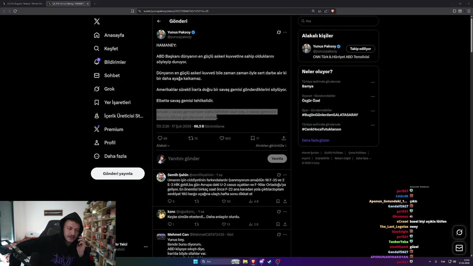Open more options for the Bamya trend
The image size is (473, 266).
372,82
